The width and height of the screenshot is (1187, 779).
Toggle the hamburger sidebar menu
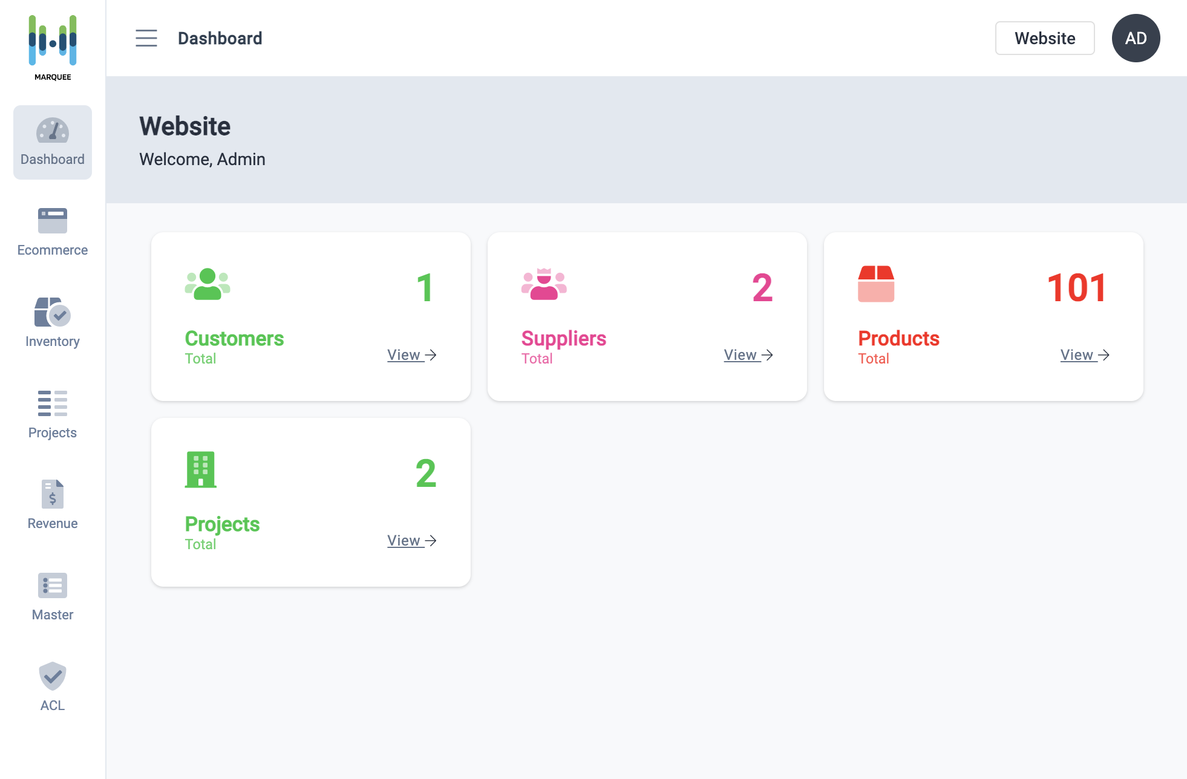(146, 38)
